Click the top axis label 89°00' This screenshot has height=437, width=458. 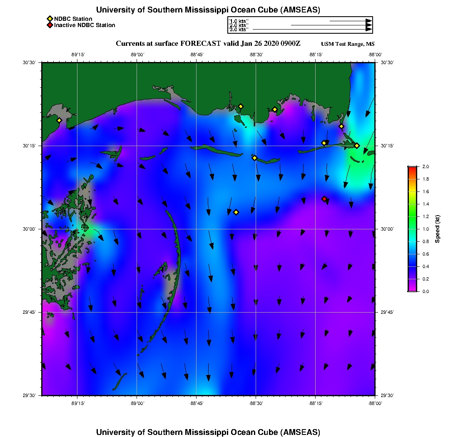pos(137,55)
